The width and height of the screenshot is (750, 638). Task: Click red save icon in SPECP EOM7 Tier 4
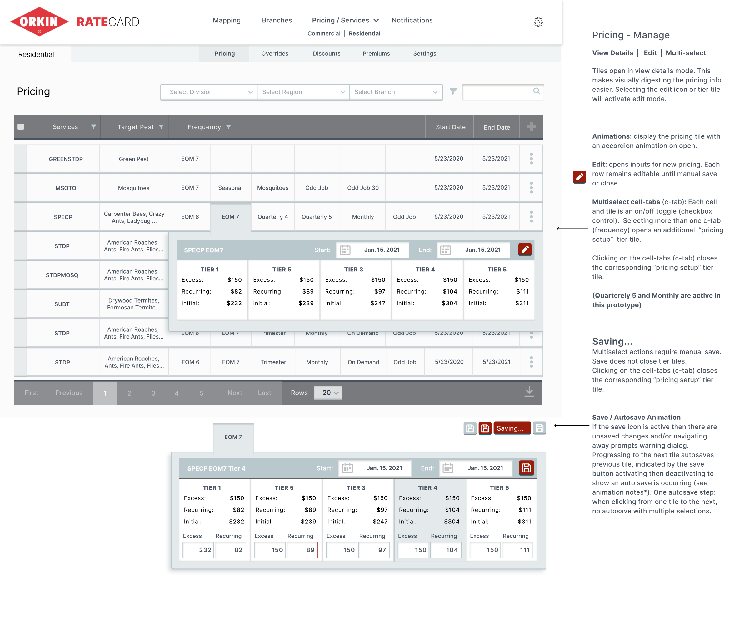[x=526, y=468]
